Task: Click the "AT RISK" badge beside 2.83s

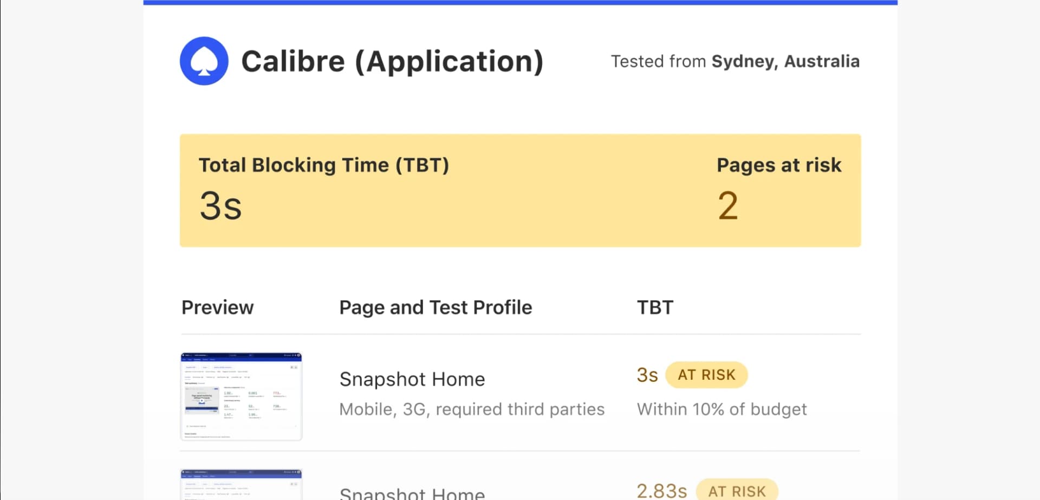Action: 737,491
